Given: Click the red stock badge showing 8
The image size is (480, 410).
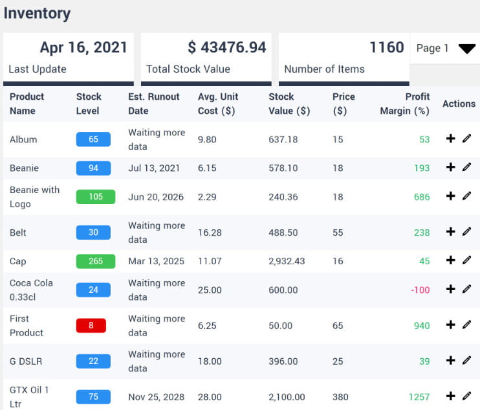Looking at the screenshot, I should tap(91, 326).
